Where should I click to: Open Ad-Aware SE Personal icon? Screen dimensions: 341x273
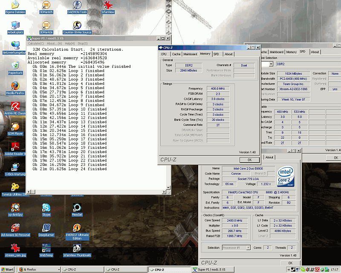coord(15,230)
